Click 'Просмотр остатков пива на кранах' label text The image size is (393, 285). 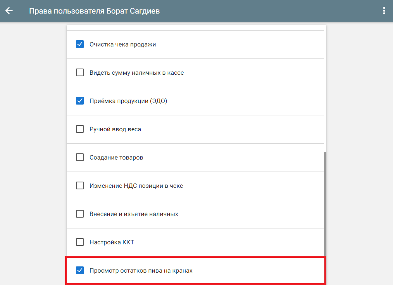click(141, 271)
